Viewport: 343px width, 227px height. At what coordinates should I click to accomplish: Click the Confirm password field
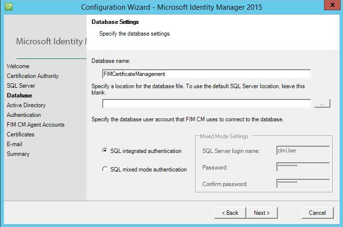(303, 184)
